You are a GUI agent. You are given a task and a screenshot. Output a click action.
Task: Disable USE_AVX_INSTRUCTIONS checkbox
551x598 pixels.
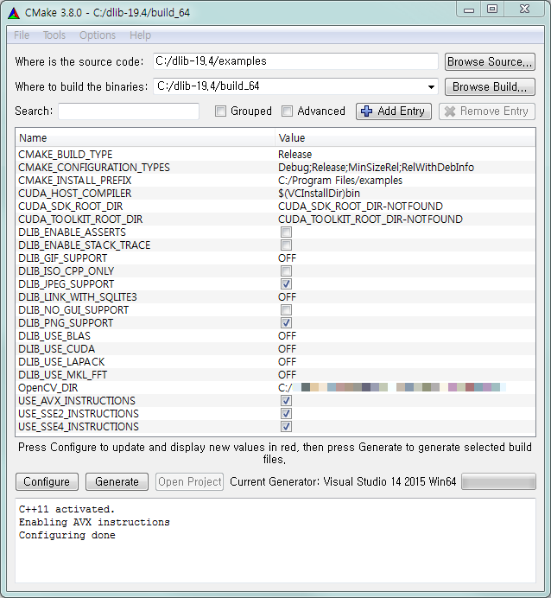[x=286, y=401]
